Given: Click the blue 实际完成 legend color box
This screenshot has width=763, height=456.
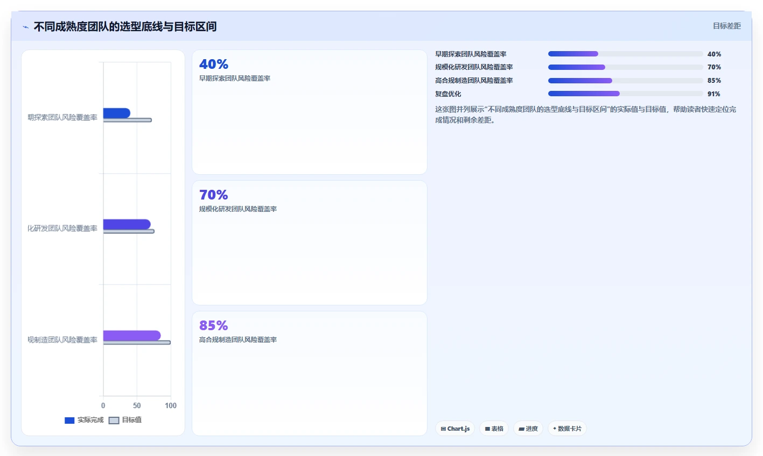Looking at the screenshot, I should (69, 421).
